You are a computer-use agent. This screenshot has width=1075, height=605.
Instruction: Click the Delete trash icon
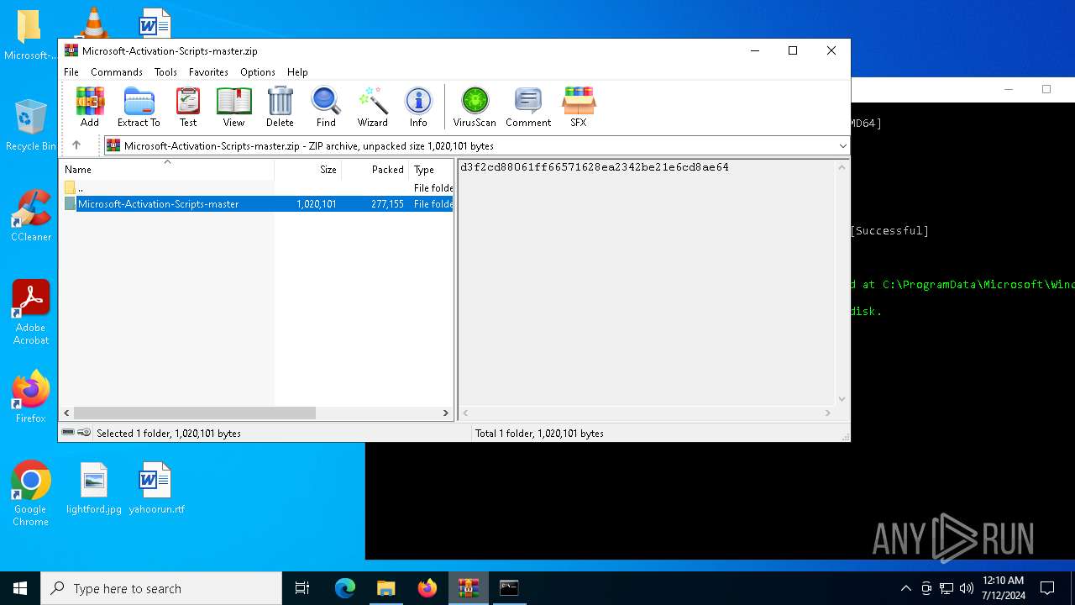[x=280, y=107]
